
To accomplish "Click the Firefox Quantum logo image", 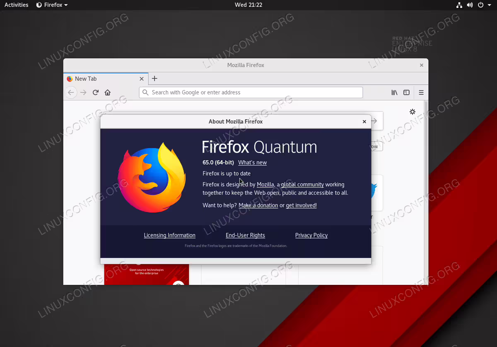I will click(152, 177).
